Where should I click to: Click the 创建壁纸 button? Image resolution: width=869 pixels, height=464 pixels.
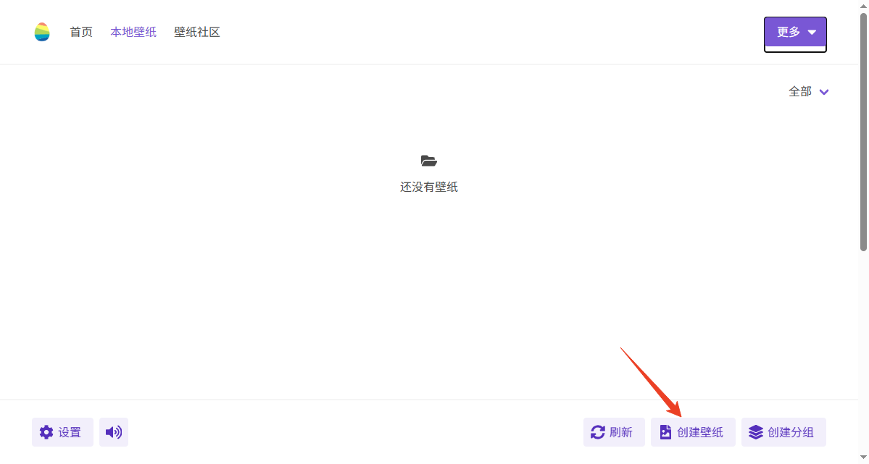(x=693, y=432)
